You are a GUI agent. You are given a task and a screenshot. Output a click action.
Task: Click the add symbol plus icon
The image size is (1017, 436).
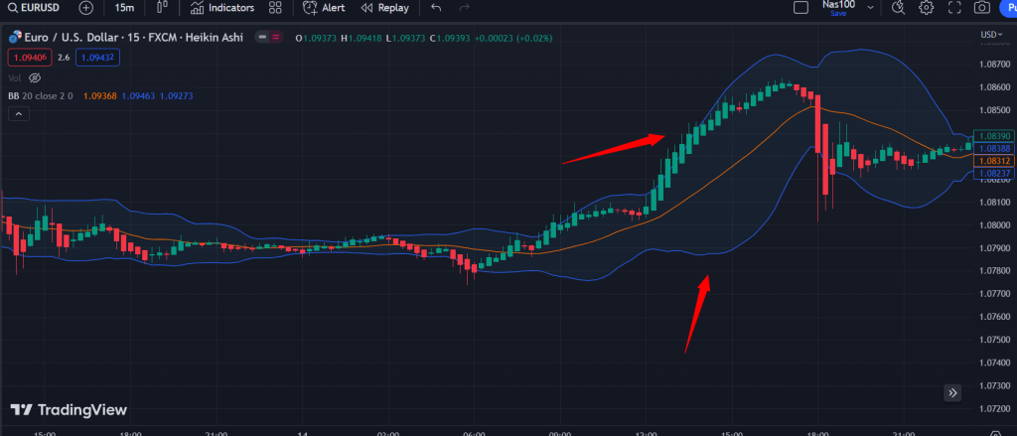tap(86, 8)
